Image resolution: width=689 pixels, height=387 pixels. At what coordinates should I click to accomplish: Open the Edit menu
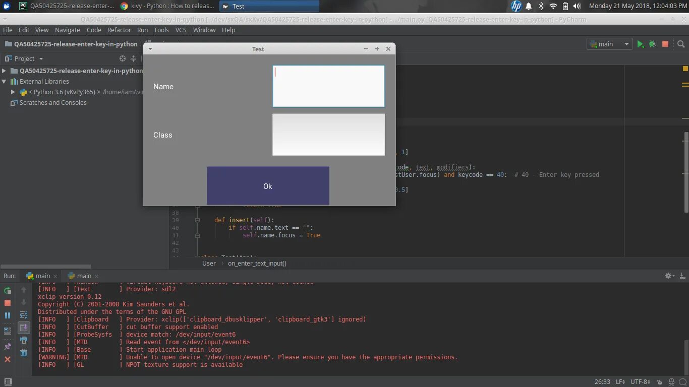[24, 30]
